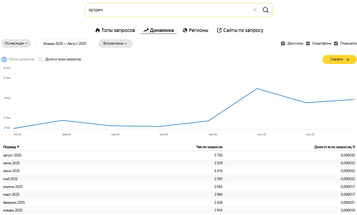Select Доля от всех запросов radio option
This screenshot has height=215, width=357.
41,59
